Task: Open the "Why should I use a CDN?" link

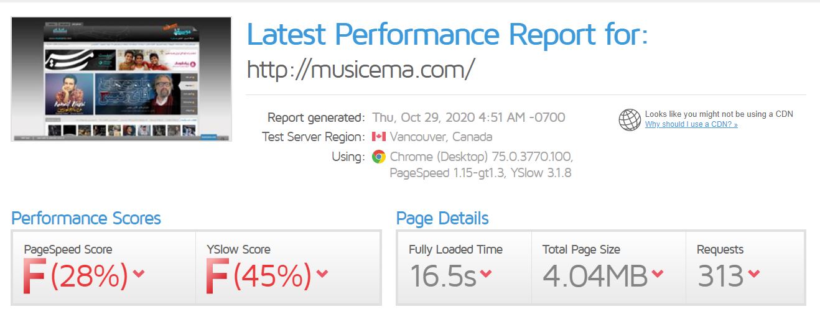Action: tap(691, 124)
